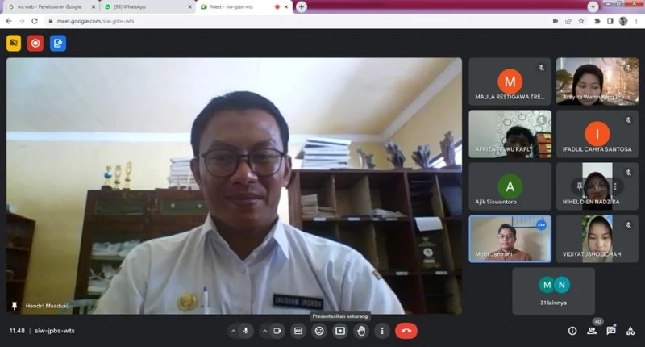Open Chrome side panel icon
The width and height of the screenshot is (645, 347).
coord(610,21)
